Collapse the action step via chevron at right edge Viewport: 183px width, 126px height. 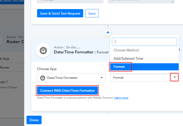(x=179, y=50)
